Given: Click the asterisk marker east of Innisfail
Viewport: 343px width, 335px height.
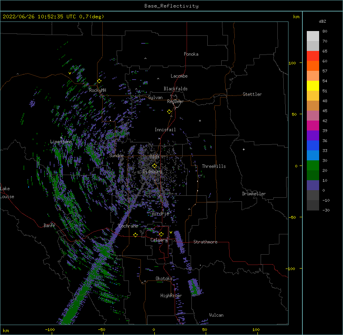Looking at the screenshot, I should (x=200, y=121).
